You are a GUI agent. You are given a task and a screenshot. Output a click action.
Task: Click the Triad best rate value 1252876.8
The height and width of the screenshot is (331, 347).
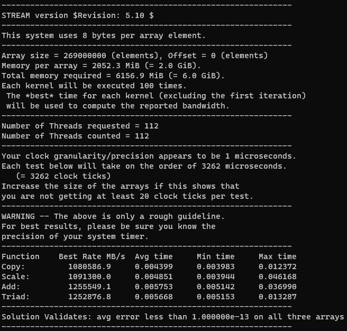pos(89,297)
